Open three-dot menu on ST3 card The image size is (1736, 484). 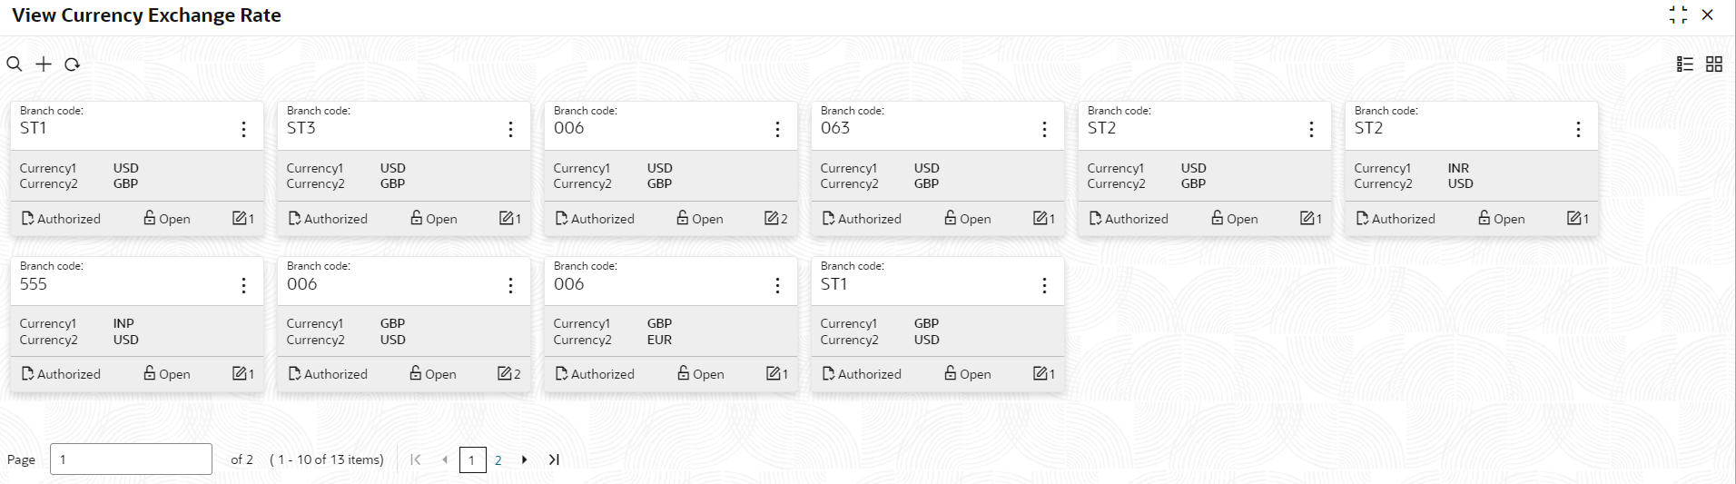[x=510, y=130]
